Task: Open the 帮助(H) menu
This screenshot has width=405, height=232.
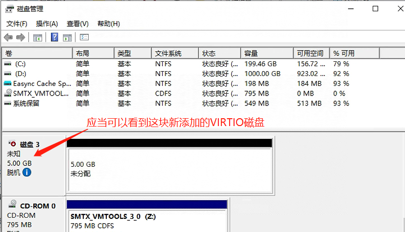Action: [x=109, y=24]
